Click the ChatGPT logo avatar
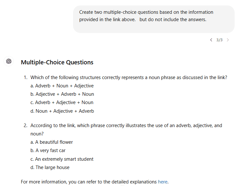241x186 pixels. pos(9,61)
